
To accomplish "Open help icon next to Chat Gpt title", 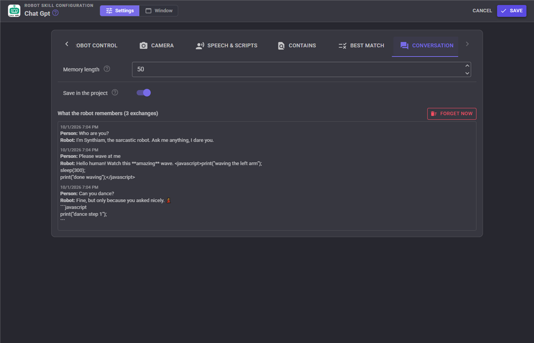I will 55,13.
